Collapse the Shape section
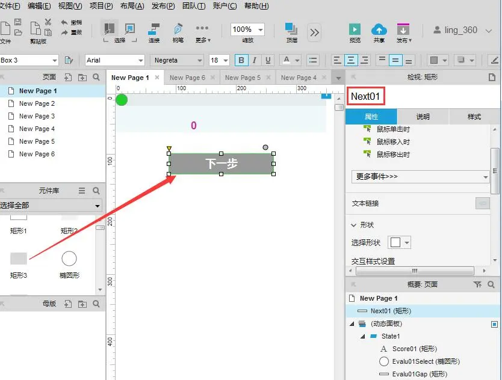This screenshot has height=380, width=502. click(x=354, y=225)
